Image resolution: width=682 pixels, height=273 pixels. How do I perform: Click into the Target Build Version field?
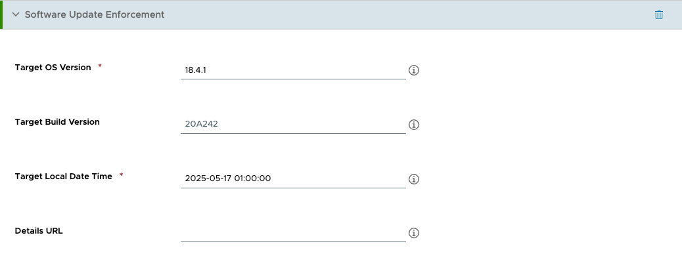coord(292,123)
